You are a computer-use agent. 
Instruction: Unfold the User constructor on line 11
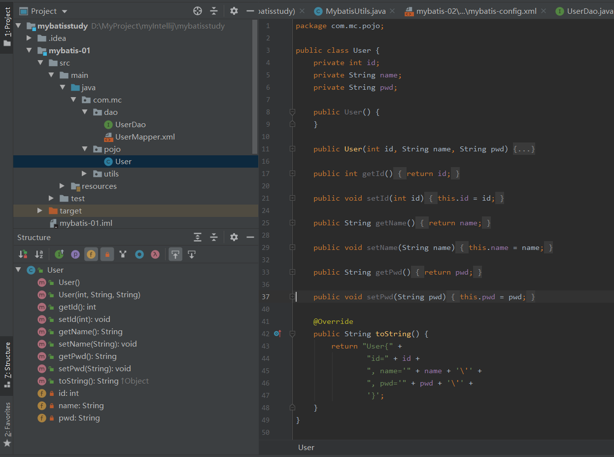click(292, 149)
